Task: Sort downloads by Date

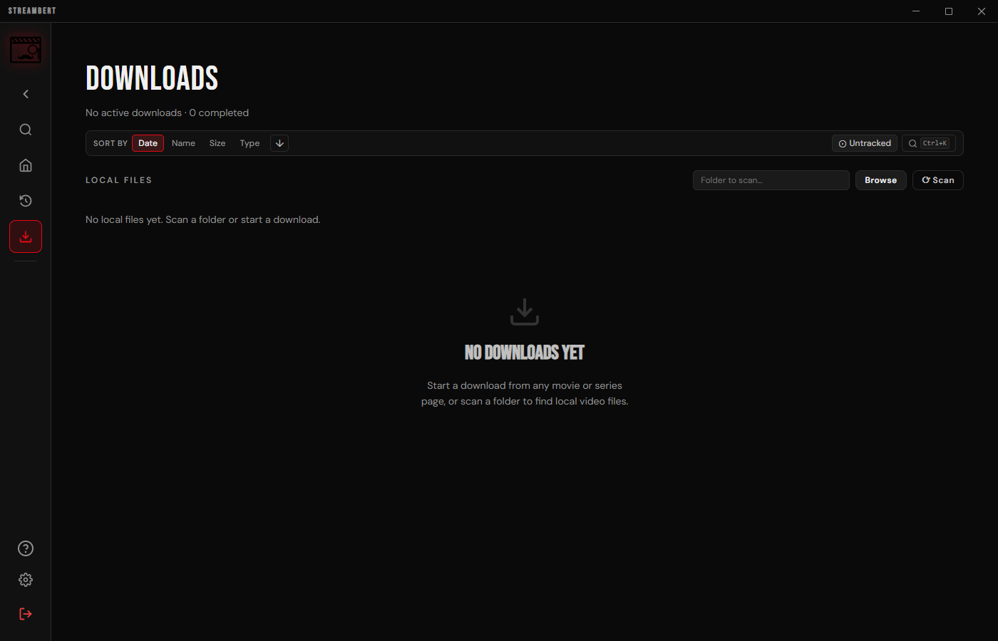Action: [x=148, y=143]
